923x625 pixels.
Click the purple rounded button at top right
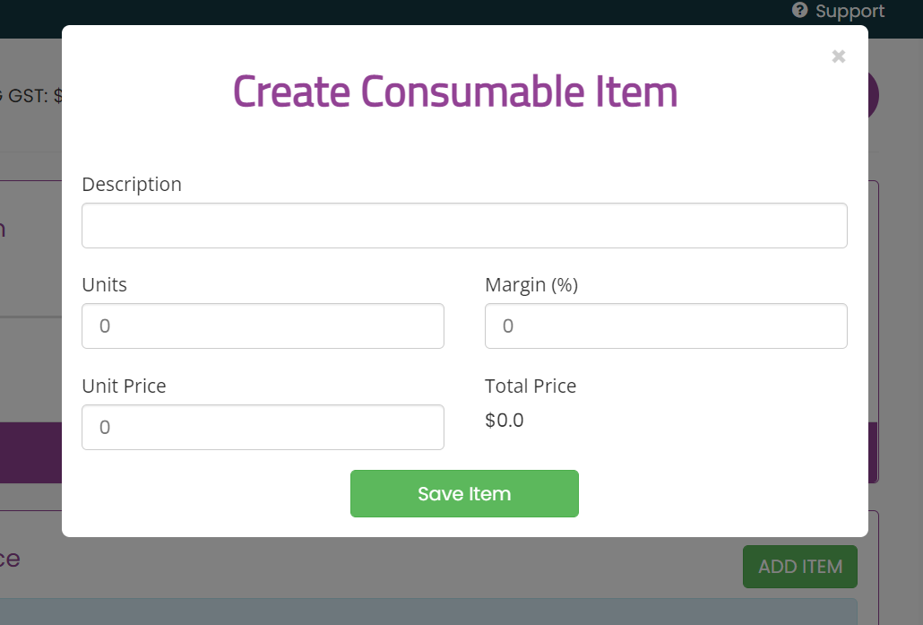[x=874, y=95]
